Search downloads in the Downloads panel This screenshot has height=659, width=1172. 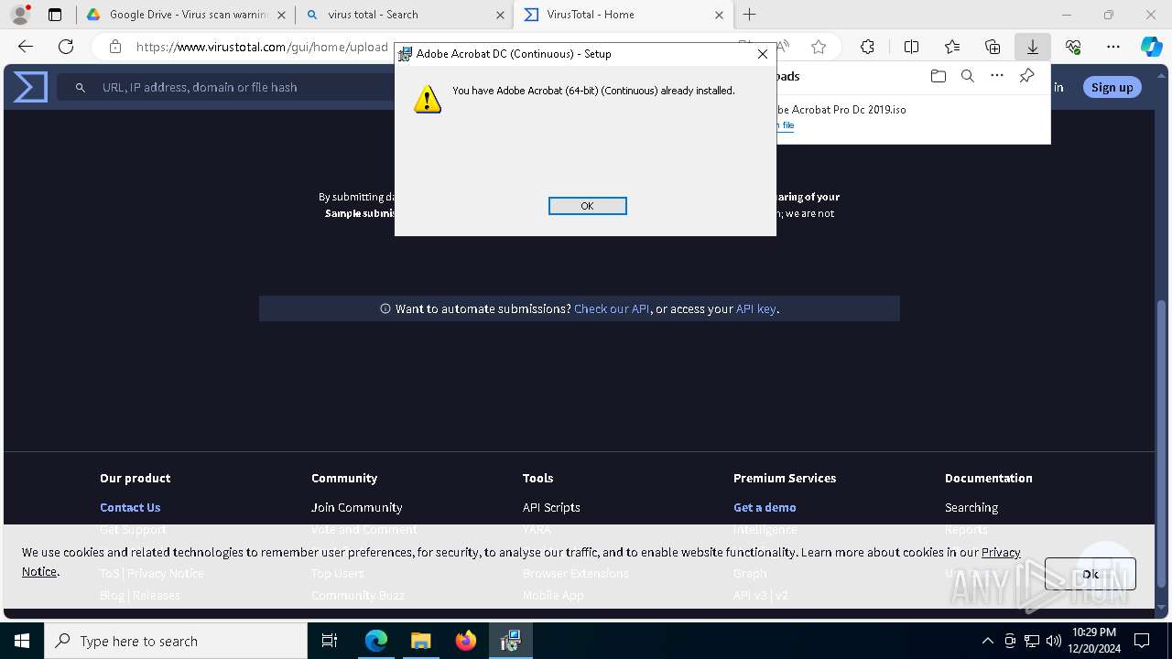[967, 76]
